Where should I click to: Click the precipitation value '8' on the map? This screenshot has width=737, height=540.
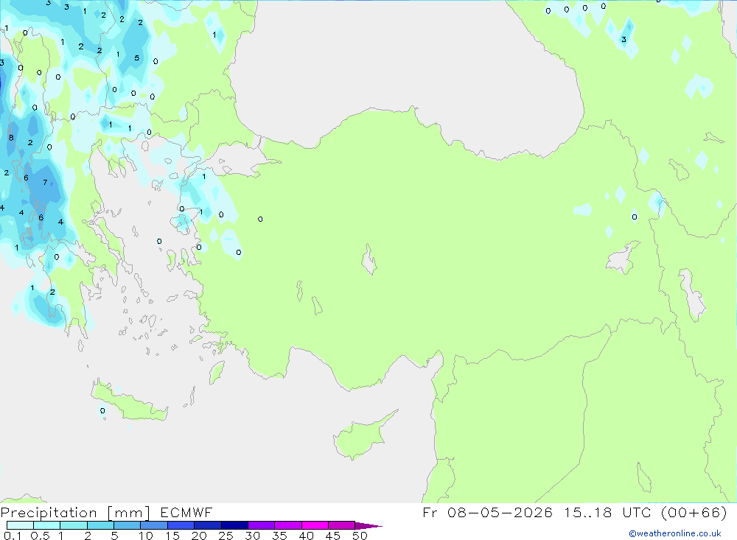point(11,138)
